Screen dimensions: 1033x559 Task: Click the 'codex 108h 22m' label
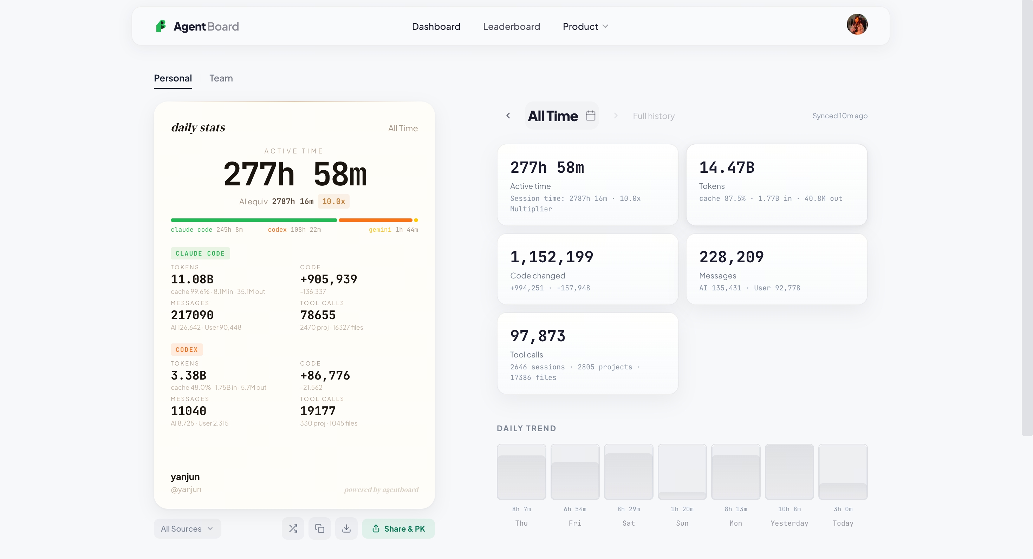(x=294, y=230)
